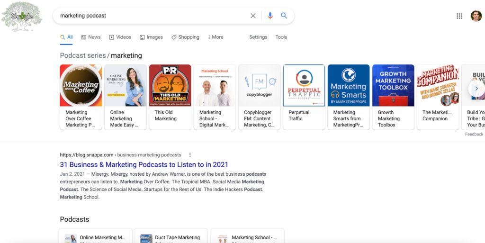Open search Tools options
This screenshot has height=243, width=485.
click(281, 37)
